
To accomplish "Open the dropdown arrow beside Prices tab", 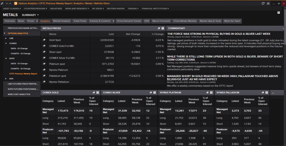I will (37, 21).
